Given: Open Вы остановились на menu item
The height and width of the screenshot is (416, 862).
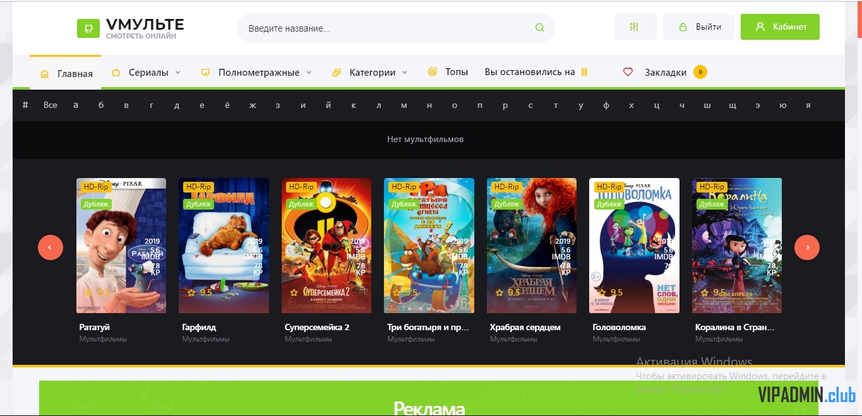Looking at the screenshot, I should 536,72.
